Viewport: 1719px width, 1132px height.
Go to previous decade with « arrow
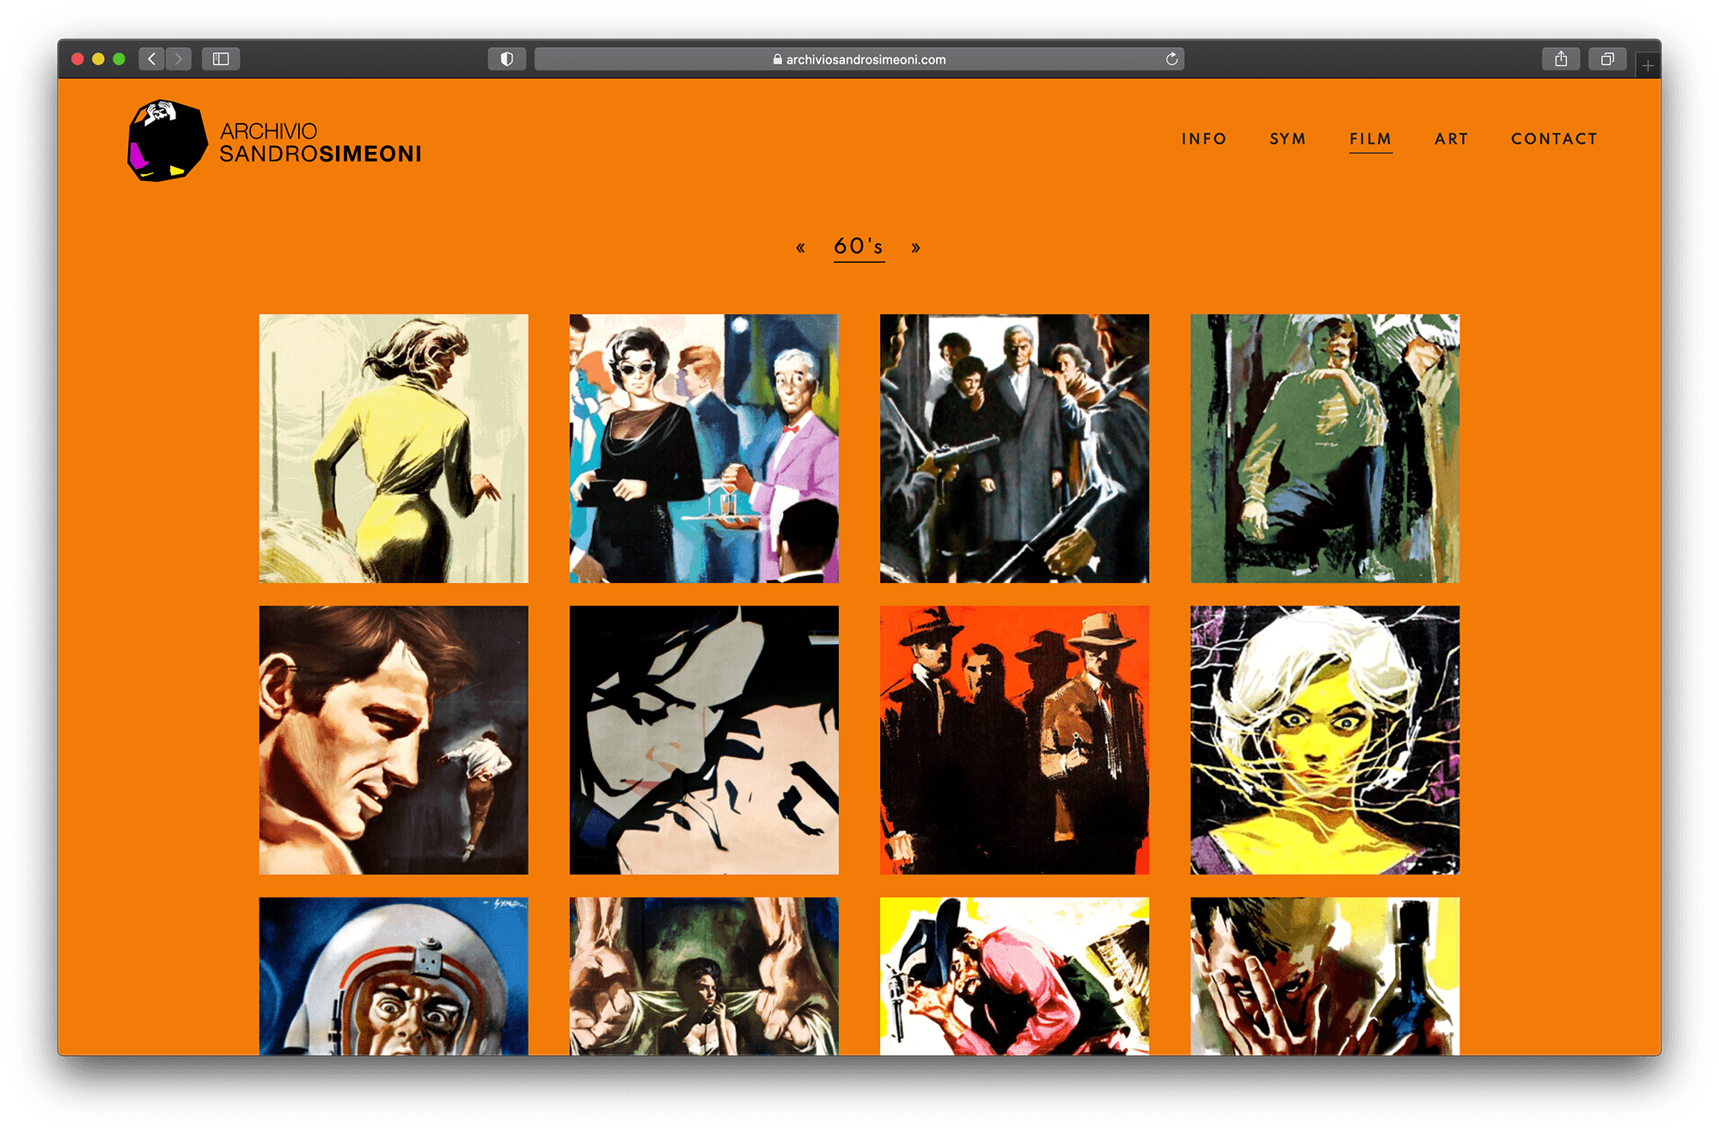click(800, 248)
